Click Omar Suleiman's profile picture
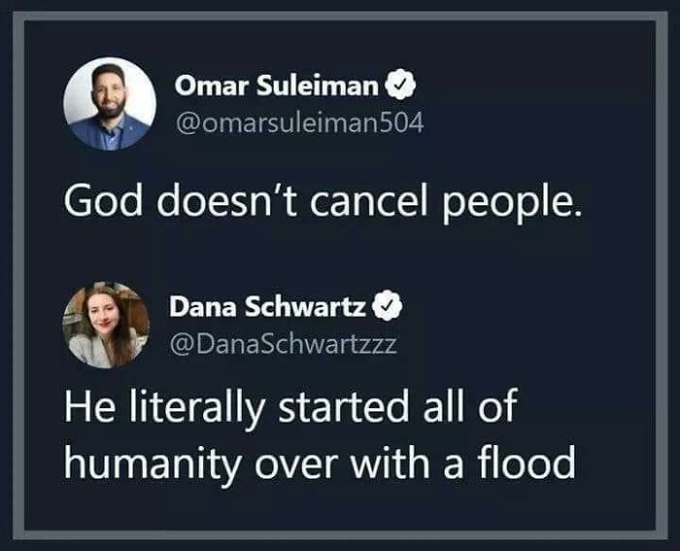This screenshot has height=551, width=680. pos(109,104)
